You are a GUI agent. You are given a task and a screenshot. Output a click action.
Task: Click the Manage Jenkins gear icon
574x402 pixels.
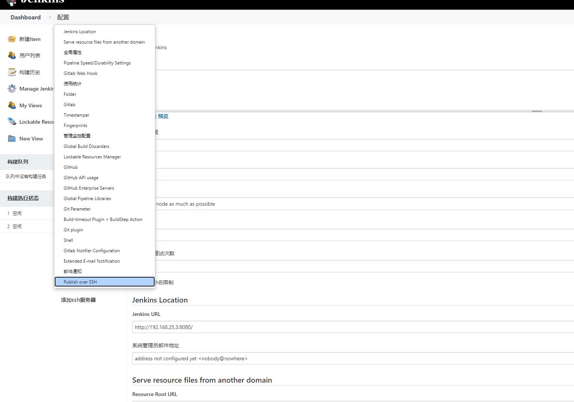[x=12, y=89]
